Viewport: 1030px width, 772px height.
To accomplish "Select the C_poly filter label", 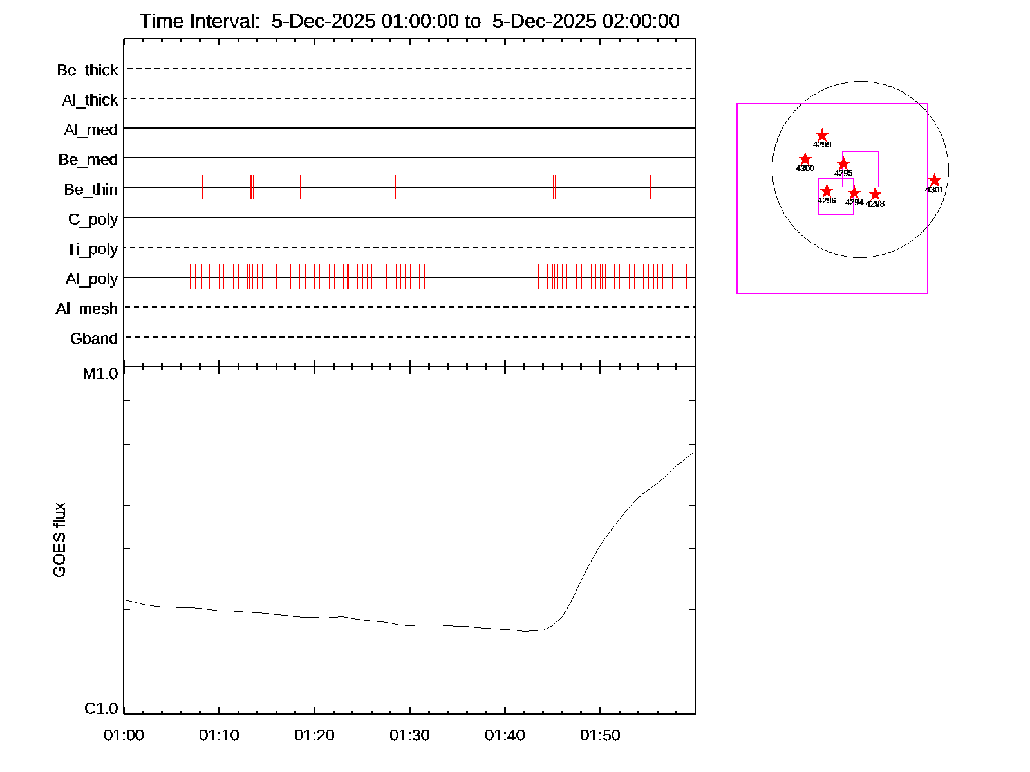I will click(x=93, y=220).
